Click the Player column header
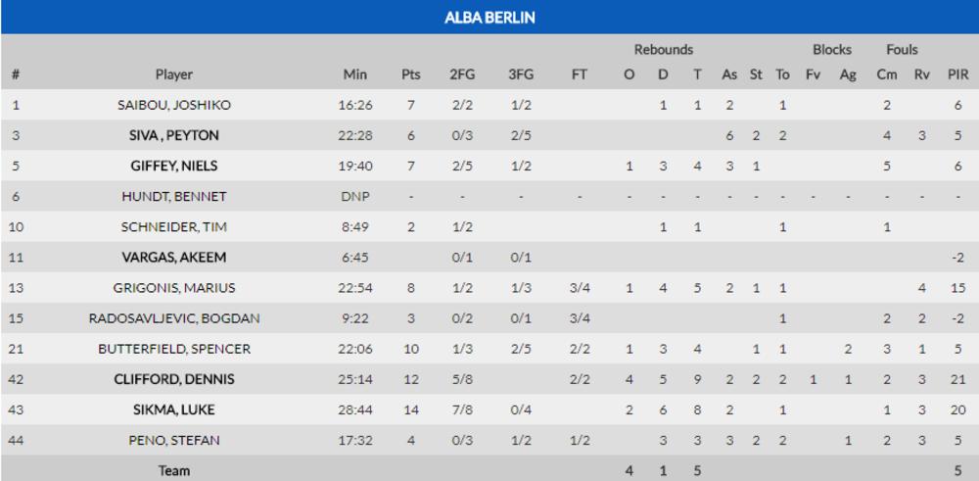Screen dimensions: 979x481 click(174, 74)
